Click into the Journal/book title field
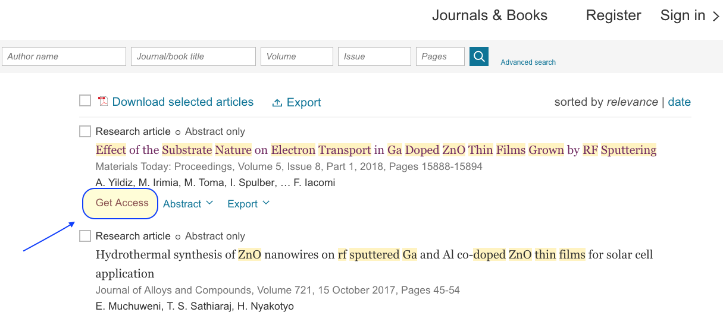 [193, 56]
